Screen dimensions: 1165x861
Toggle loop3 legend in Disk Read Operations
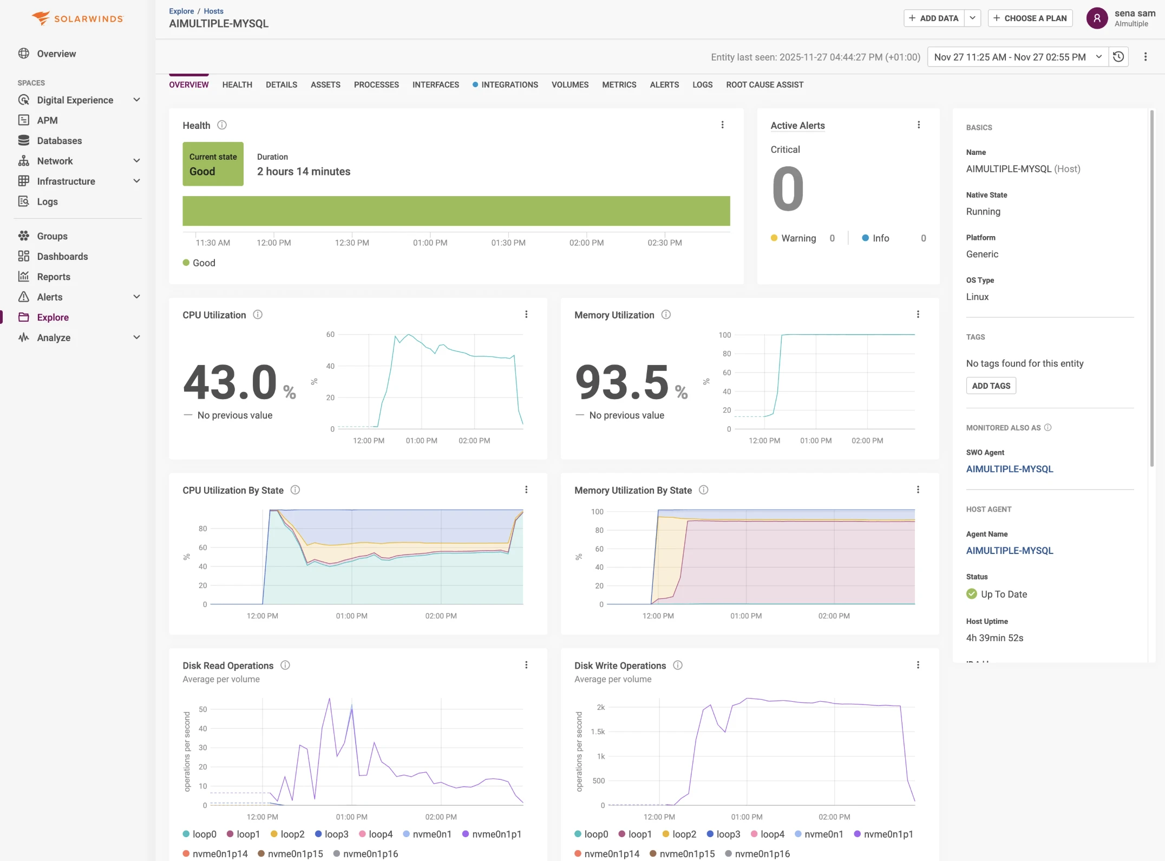click(331, 834)
